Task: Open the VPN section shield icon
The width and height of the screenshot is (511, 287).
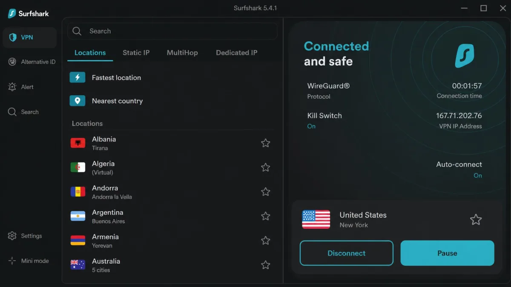Action: tap(13, 37)
